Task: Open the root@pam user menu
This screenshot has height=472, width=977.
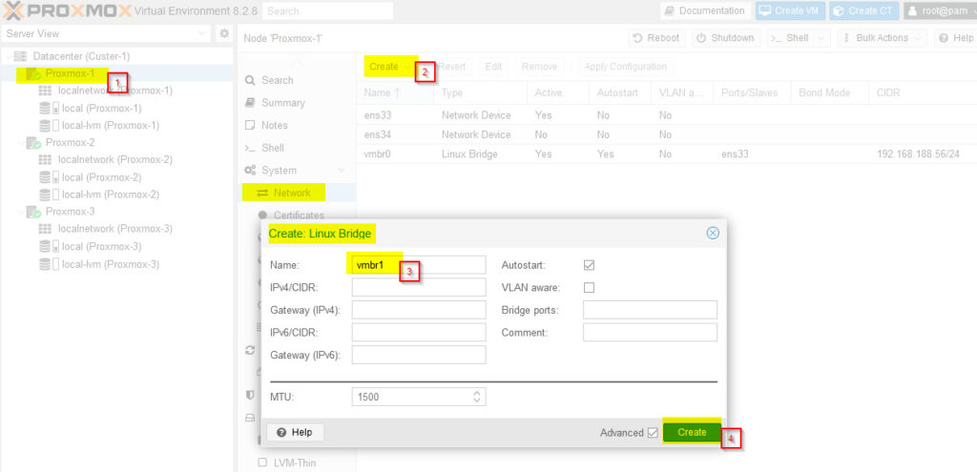Action: click(940, 10)
